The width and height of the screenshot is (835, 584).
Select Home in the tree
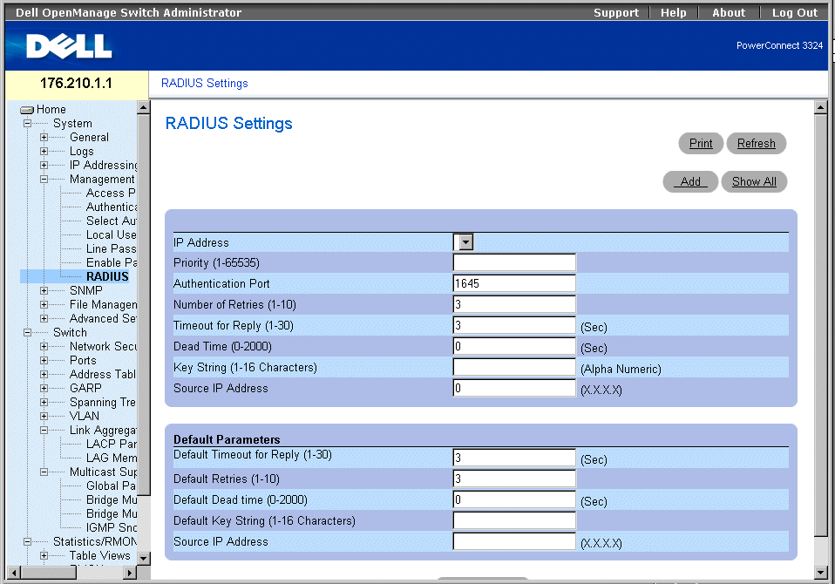(51, 110)
